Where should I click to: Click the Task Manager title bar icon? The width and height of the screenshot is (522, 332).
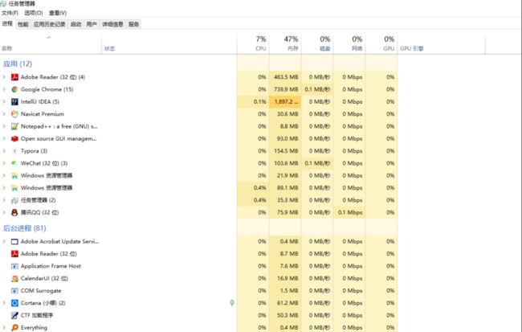tap(3, 4)
